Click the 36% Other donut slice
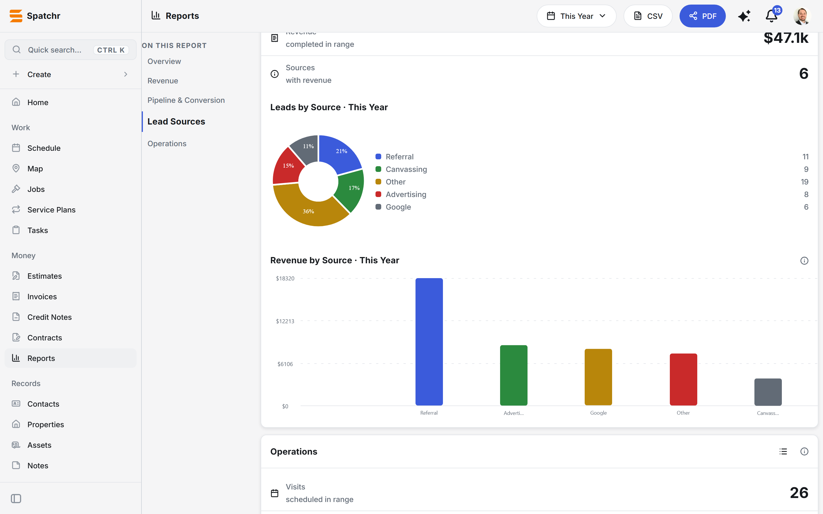Image resolution: width=823 pixels, height=514 pixels. (308, 211)
